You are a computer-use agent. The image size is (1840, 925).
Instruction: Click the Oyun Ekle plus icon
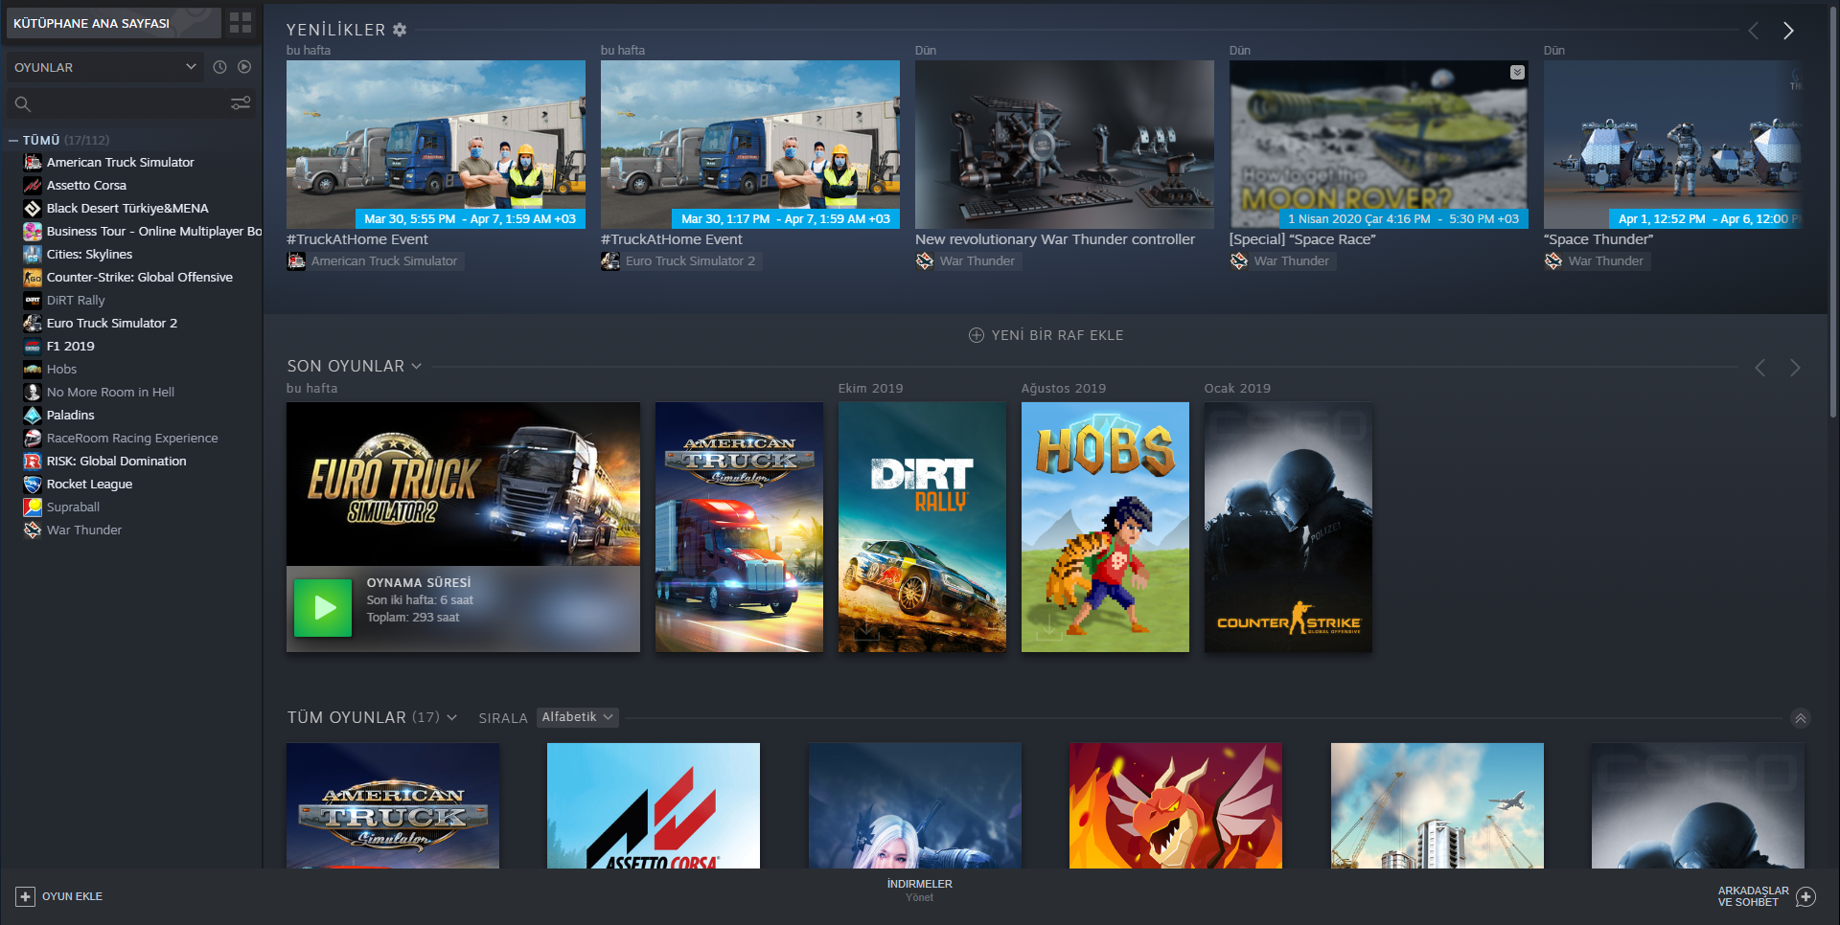25,896
